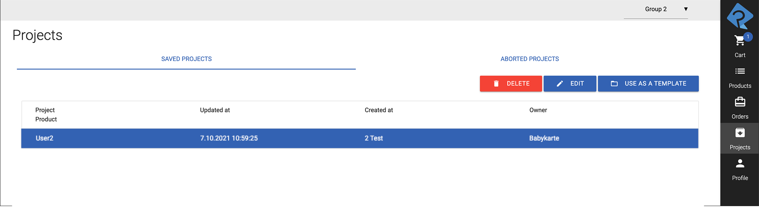759x207 pixels.
Task: Click the cart badge showing 1
Action: pyautogui.click(x=748, y=37)
